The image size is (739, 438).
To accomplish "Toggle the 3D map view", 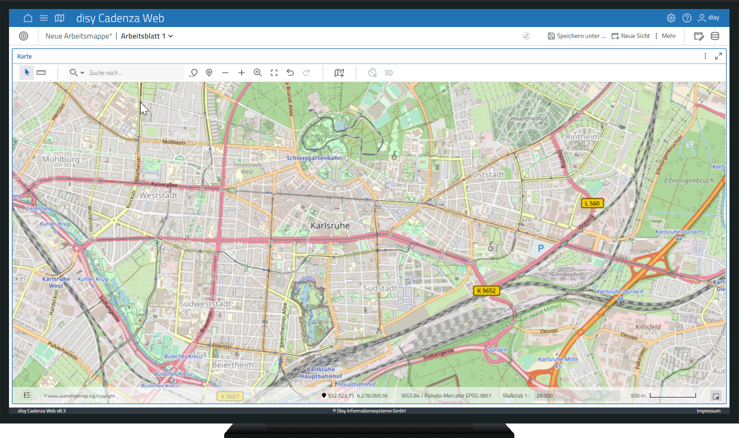I will click(388, 73).
